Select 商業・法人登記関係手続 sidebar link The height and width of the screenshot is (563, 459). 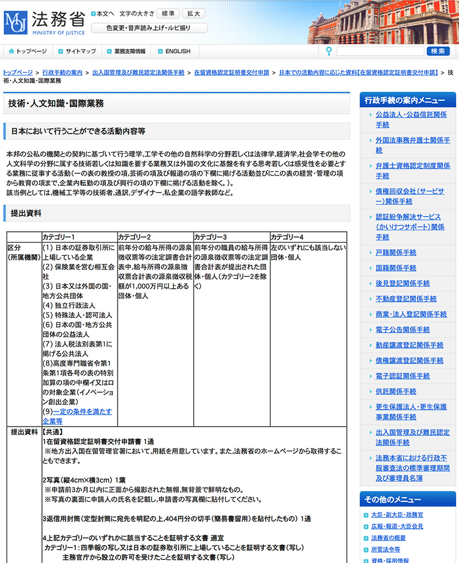click(x=411, y=314)
